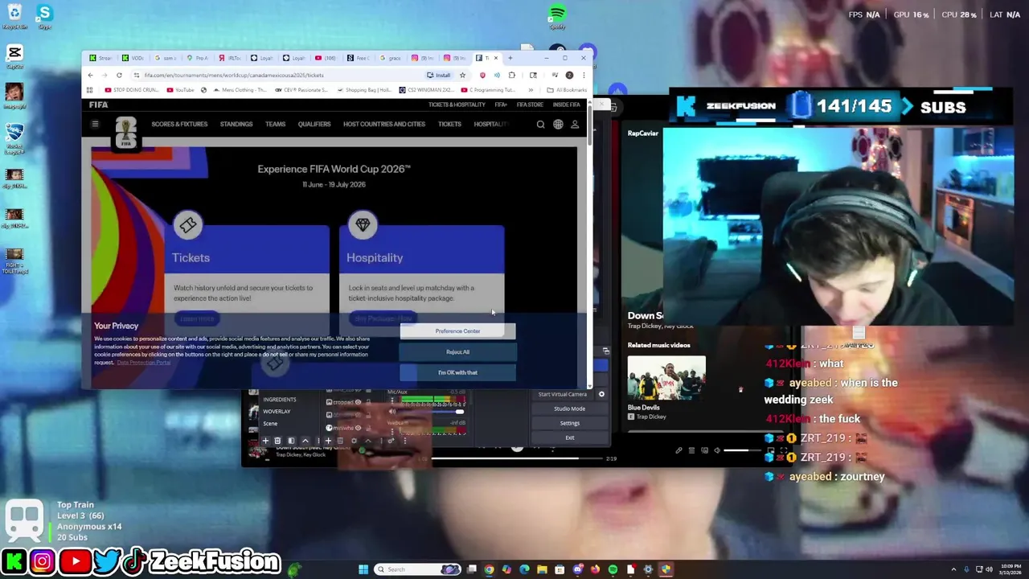Open the FIFA user account icon
The width and height of the screenshot is (1029, 579).
575,125
